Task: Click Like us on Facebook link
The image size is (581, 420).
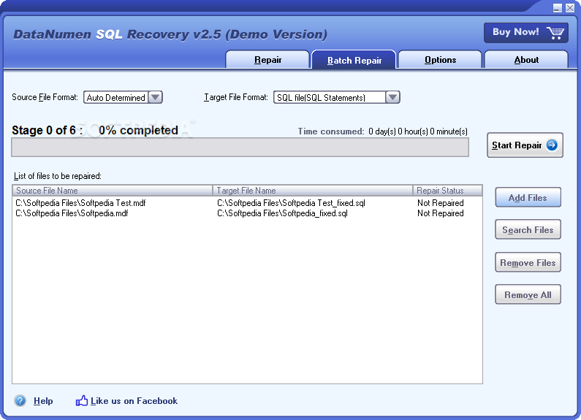Action: click(x=134, y=401)
